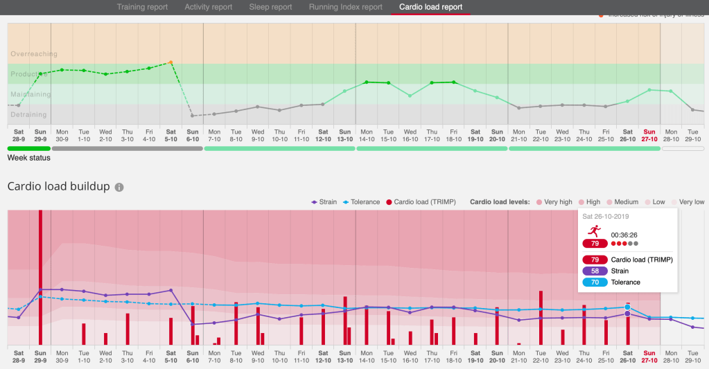Switch to the Activity report tab
This screenshot has width=709, height=369.
(208, 7)
